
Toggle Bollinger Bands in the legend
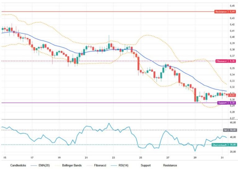tap(72, 165)
